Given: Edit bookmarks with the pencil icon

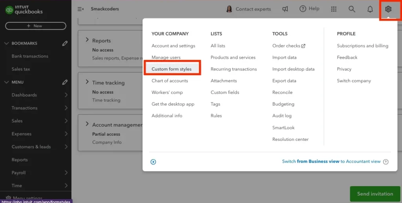Looking at the screenshot, I should 65,43.
